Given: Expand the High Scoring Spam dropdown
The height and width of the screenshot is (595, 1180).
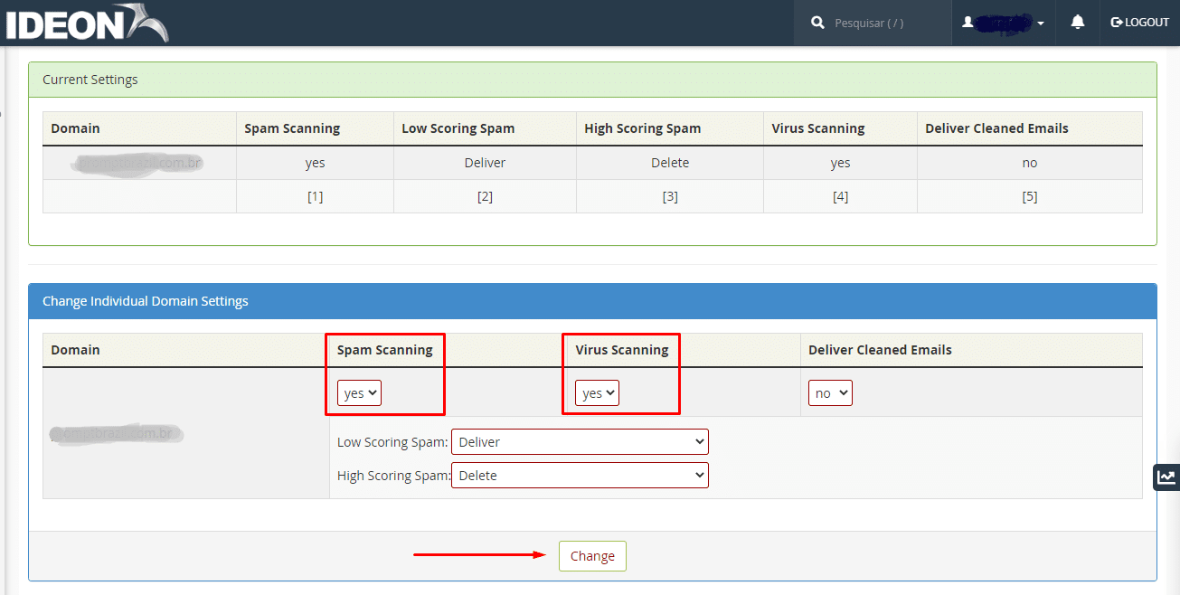Looking at the screenshot, I should (580, 476).
